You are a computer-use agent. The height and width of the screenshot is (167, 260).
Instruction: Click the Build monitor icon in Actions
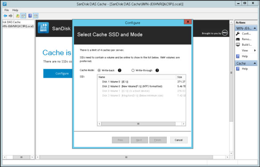point(238,45)
